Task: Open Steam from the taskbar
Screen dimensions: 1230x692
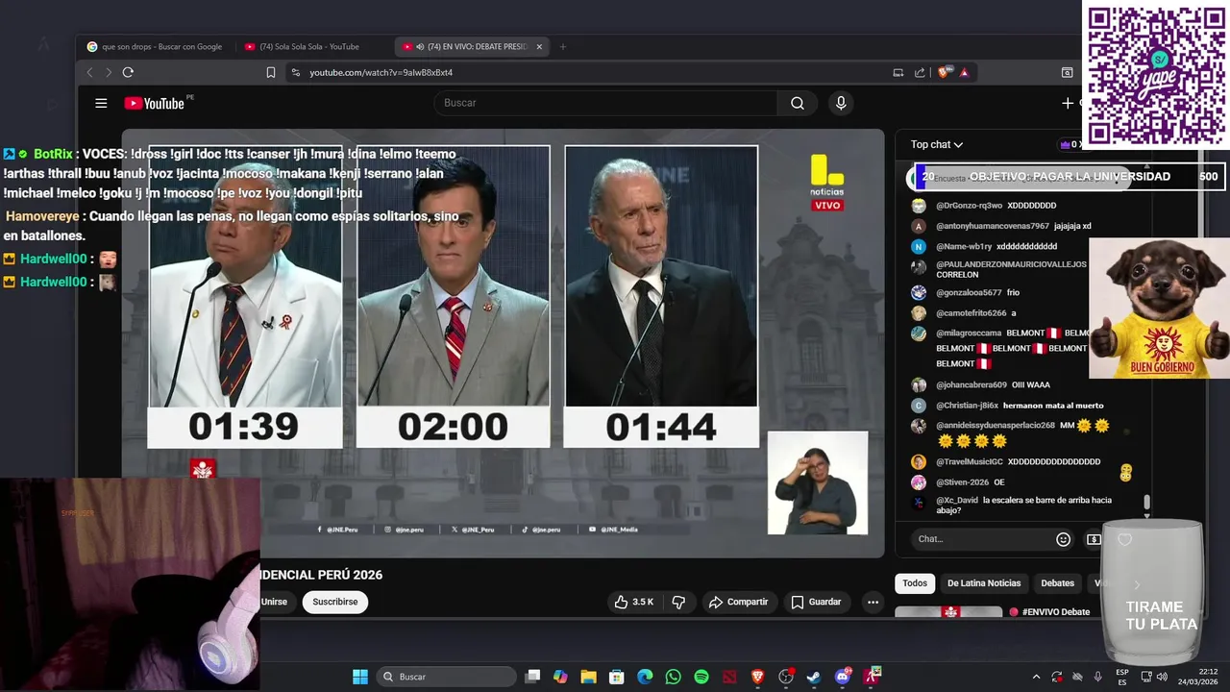Action: click(x=814, y=677)
